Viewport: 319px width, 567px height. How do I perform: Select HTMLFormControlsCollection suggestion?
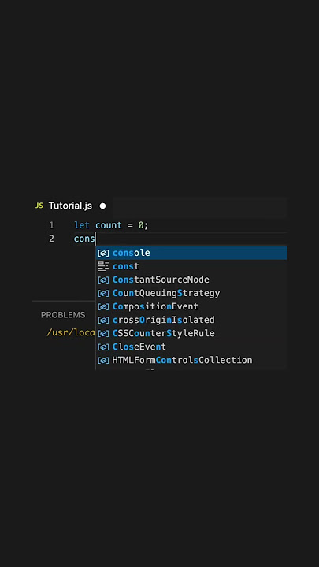tap(191, 360)
